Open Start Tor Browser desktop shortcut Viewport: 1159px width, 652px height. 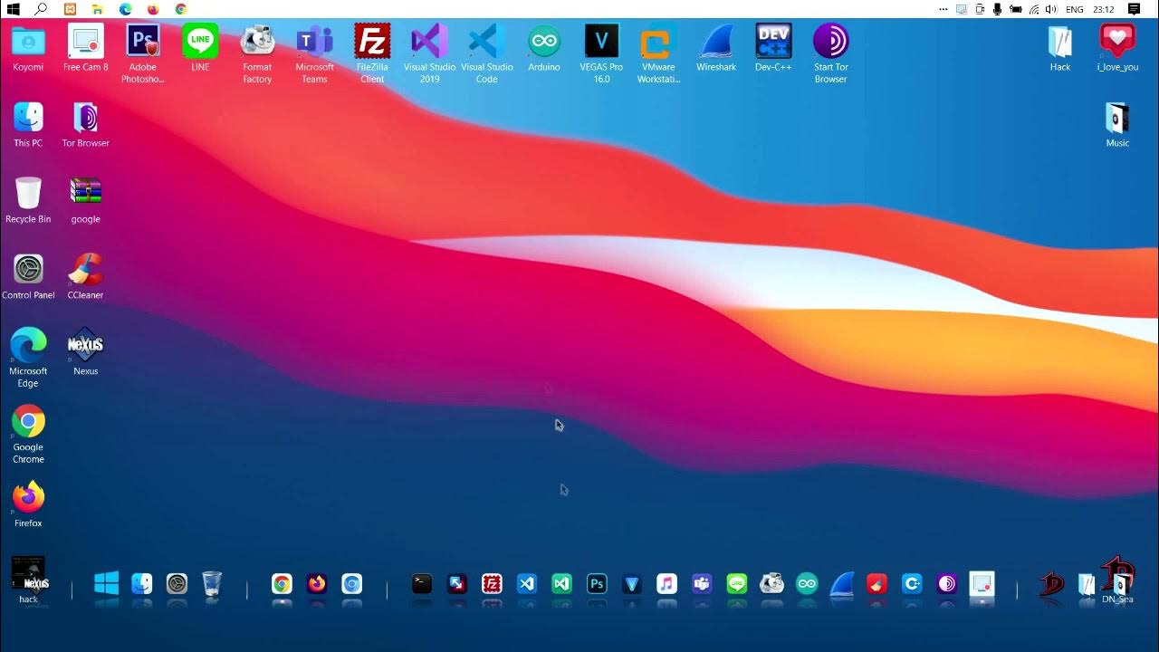(x=830, y=53)
